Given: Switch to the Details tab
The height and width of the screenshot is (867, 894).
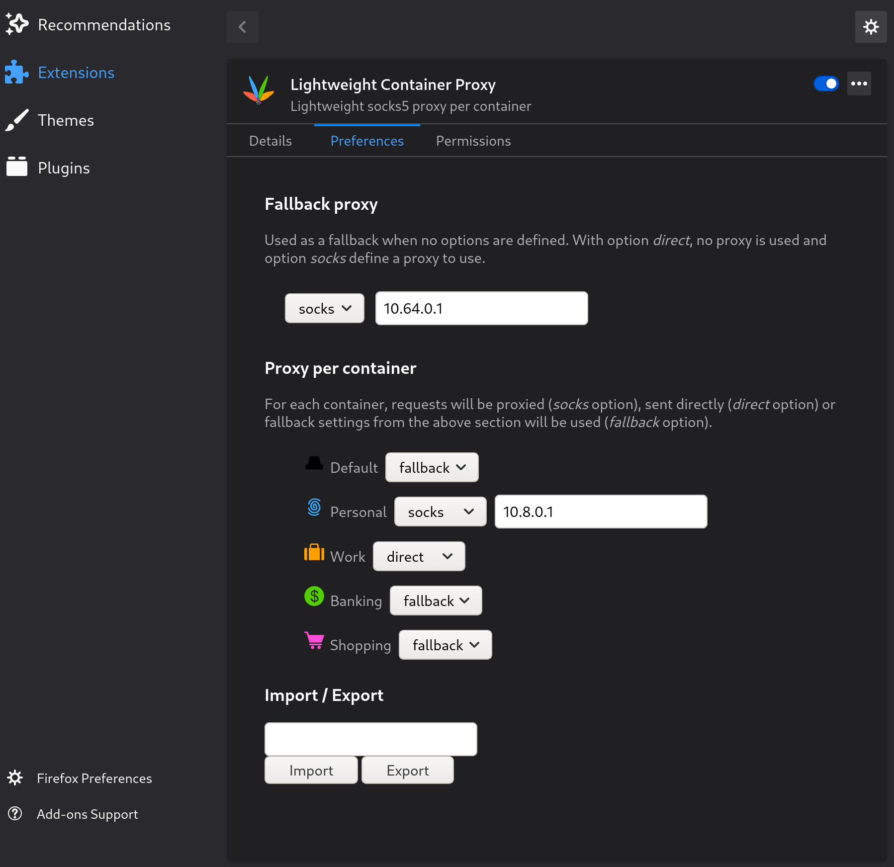Looking at the screenshot, I should click(x=270, y=141).
